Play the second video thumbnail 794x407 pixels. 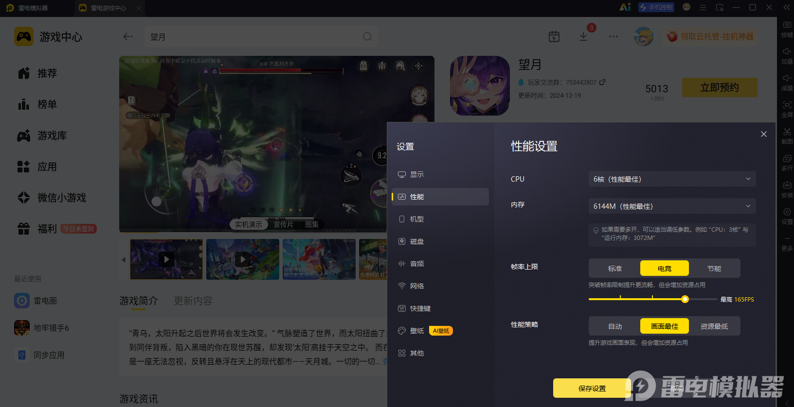coord(243,259)
